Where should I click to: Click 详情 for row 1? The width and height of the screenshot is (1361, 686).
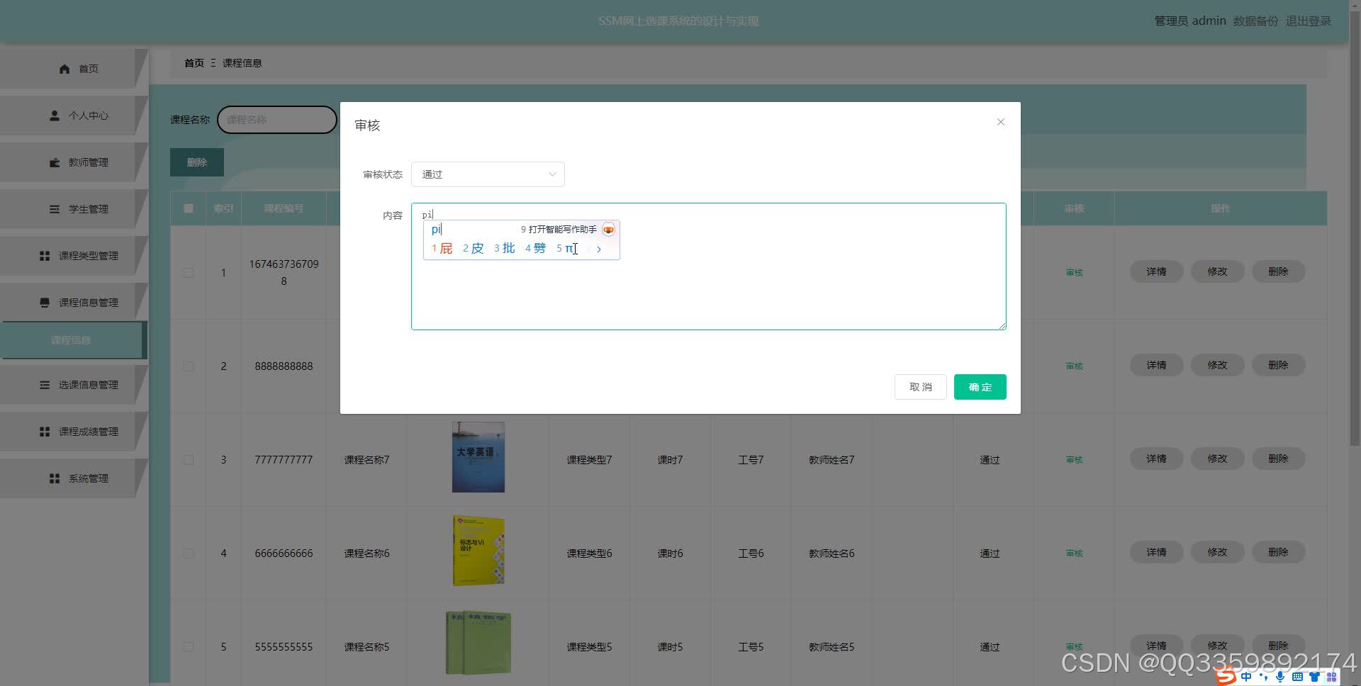[x=1156, y=271]
